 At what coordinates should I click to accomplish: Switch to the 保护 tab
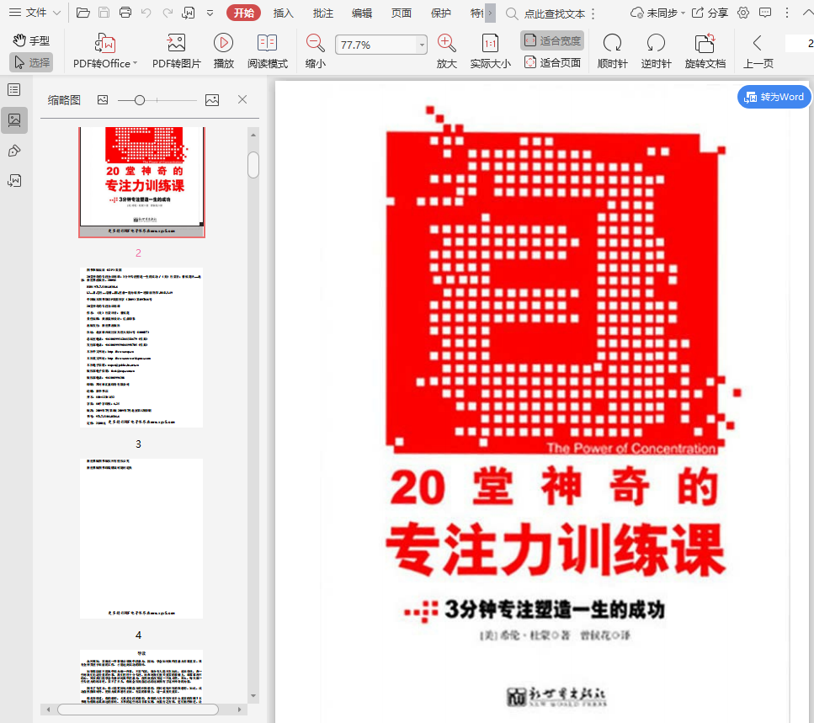[x=441, y=13]
